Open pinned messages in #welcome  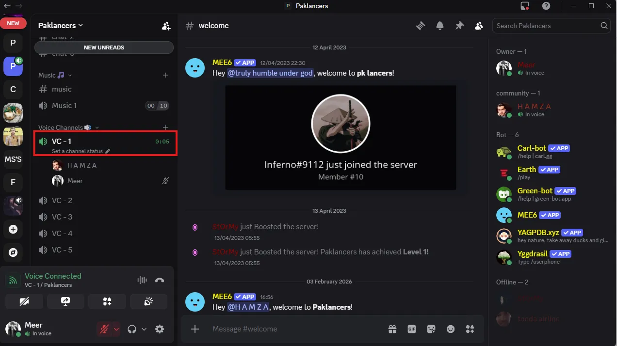tap(459, 26)
